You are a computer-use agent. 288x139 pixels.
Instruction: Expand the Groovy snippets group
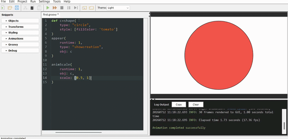20,45
